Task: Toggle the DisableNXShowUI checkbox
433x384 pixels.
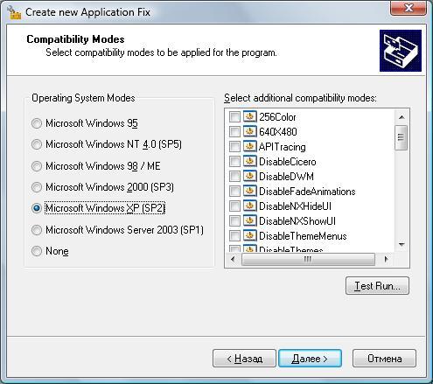Action: click(x=234, y=221)
